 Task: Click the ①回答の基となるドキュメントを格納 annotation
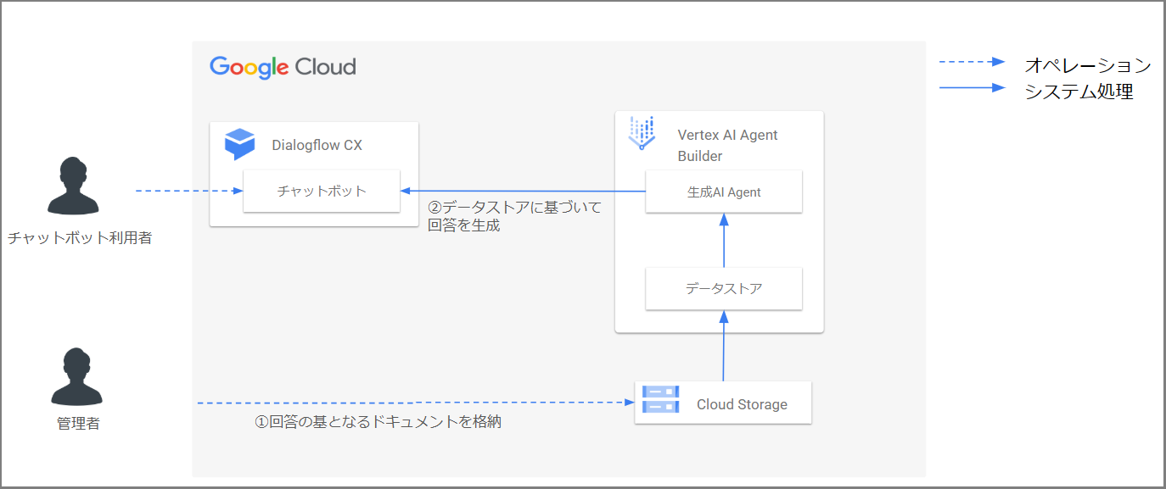tap(378, 421)
